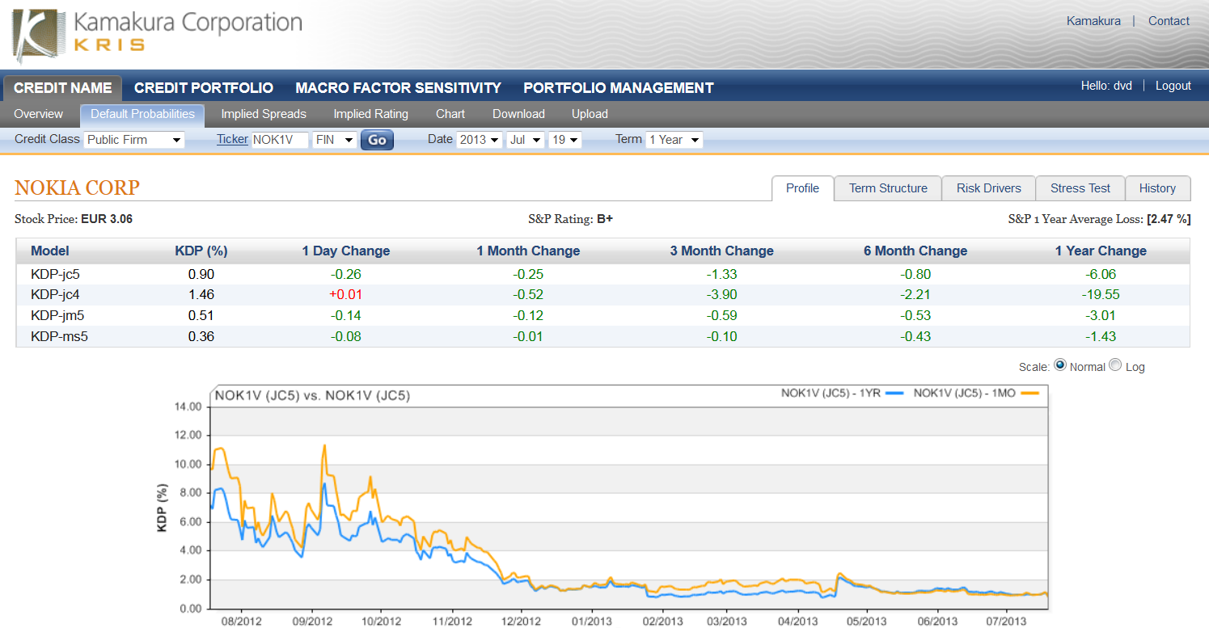This screenshot has width=1209, height=628.
Task: Click the Go button
Action: [x=377, y=140]
